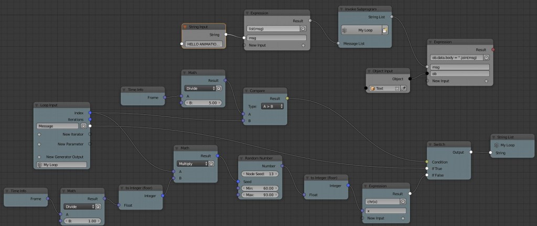Image resolution: width=537 pixels, height=226 pixels.
Task: Open settings icon beside list(msg) expression
Action: click(304, 29)
